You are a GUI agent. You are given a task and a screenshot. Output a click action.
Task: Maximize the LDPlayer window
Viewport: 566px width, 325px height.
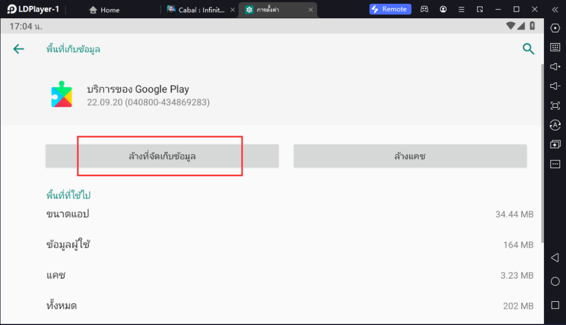click(517, 9)
